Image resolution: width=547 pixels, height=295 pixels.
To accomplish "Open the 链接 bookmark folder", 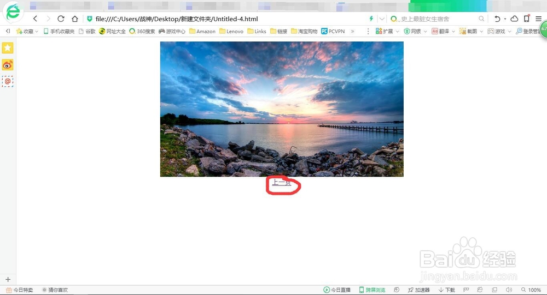I will point(279,31).
